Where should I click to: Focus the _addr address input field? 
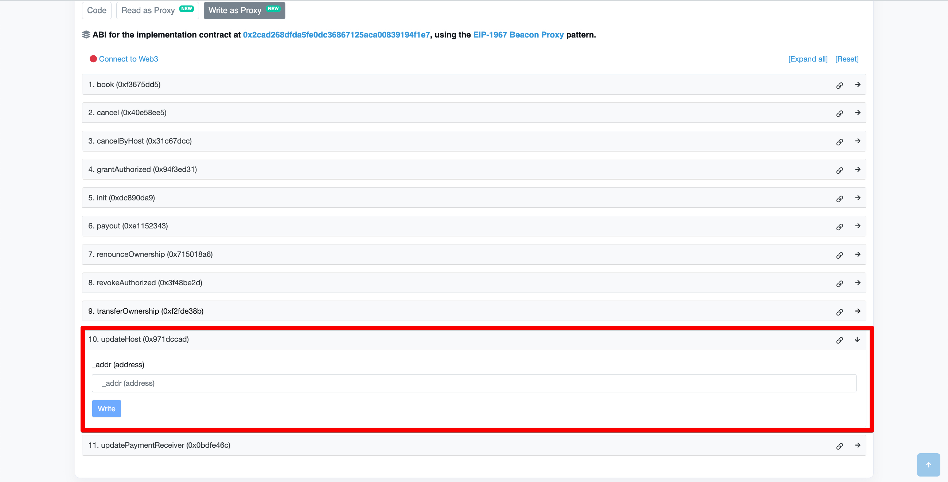click(474, 383)
